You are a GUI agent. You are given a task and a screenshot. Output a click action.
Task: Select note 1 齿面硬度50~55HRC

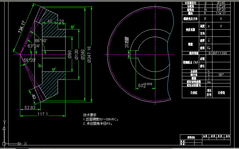pos(101,119)
